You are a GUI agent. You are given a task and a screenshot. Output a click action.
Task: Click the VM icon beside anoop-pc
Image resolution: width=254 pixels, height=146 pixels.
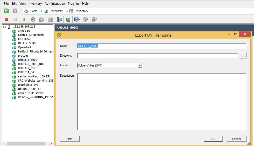coord(14,31)
